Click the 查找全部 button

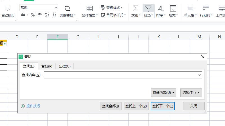(111, 106)
